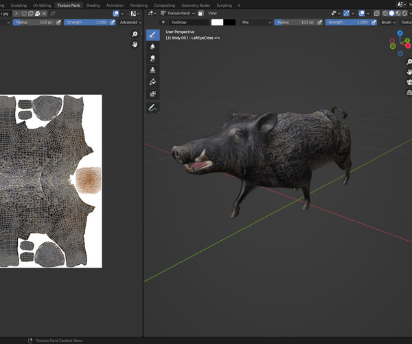Screen dimensions: 412x344
Task: Open object visibility and selectability dropdown
Action: pos(336,13)
